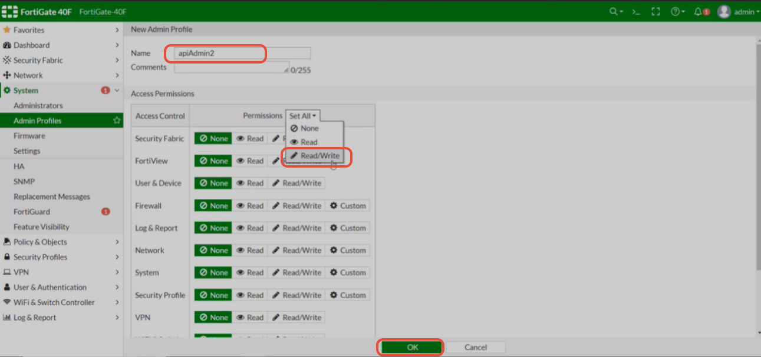Click OK to save profile

click(x=412, y=348)
